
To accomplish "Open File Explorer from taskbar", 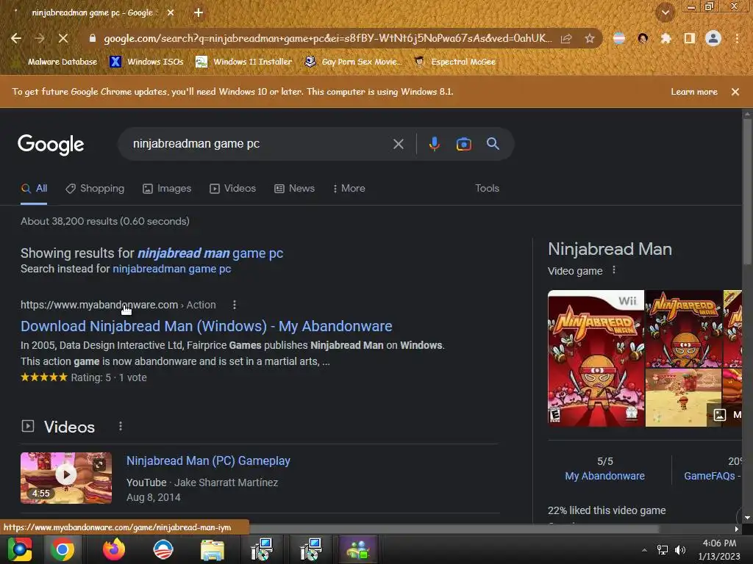I will pyautogui.click(x=212, y=549).
